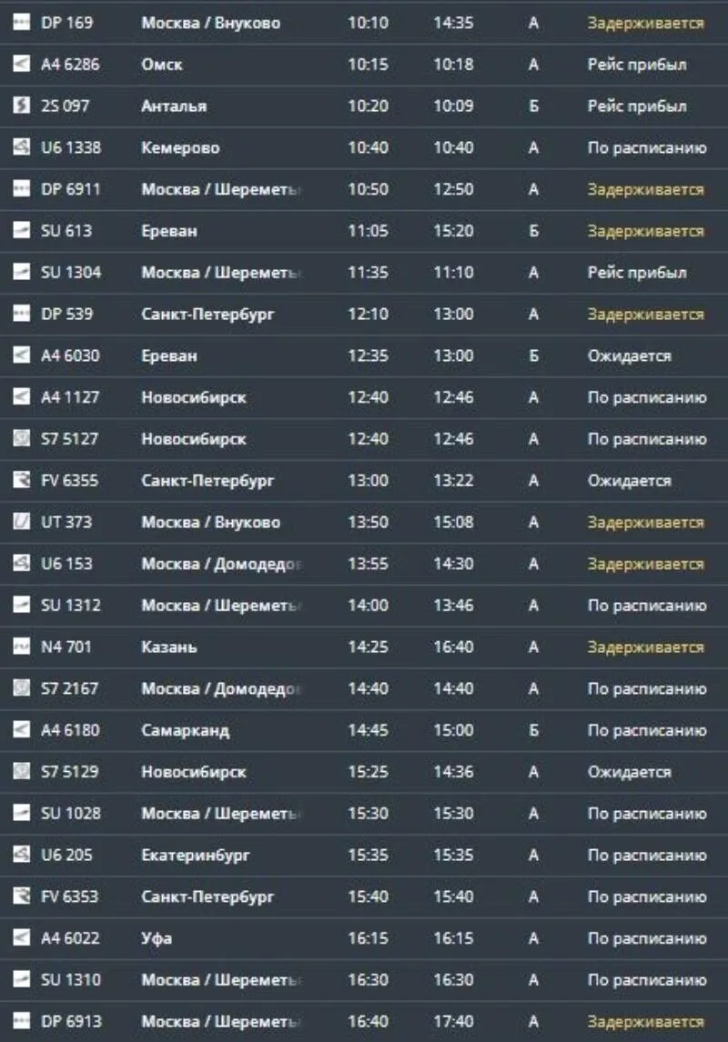Click the airline icon for flight DP 169
This screenshot has height=1042, width=728.
(22, 22)
